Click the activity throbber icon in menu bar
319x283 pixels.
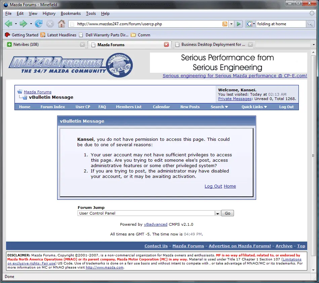click(x=312, y=13)
